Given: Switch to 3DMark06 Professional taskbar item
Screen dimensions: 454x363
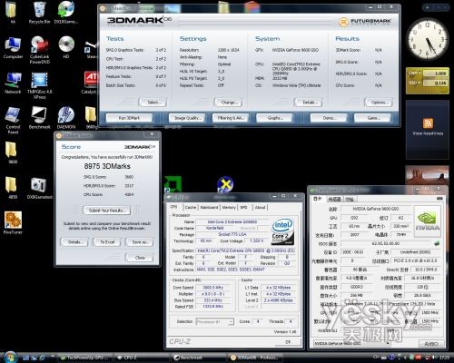Looking at the screenshot, I should click(x=255, y=358).
